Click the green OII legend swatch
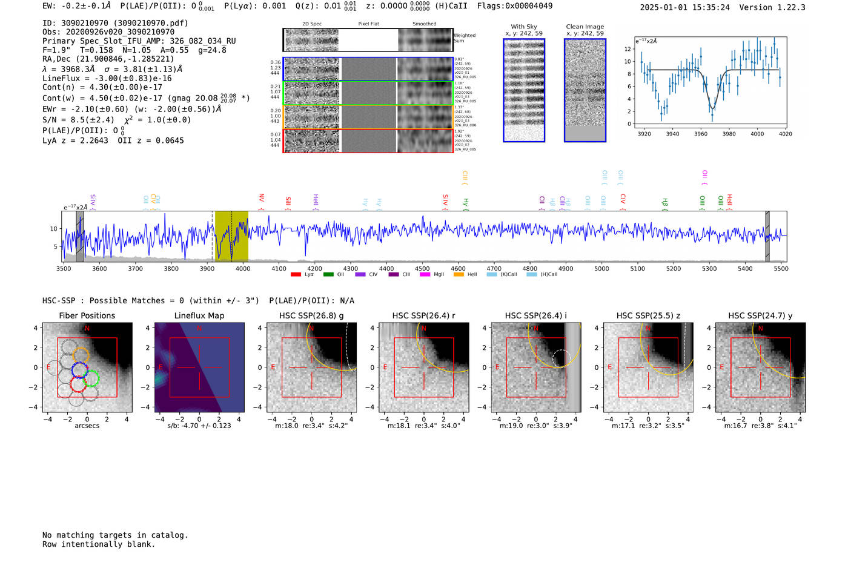Viewport: 848px width, 577px height. [328, 275]
